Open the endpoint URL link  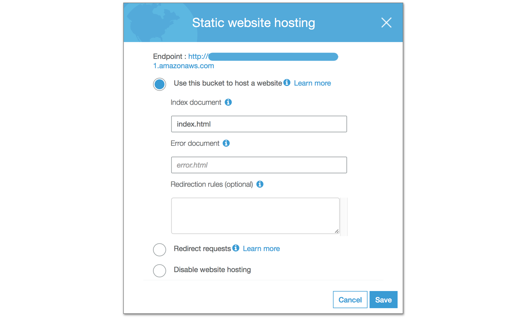183,65
